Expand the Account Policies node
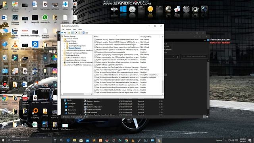 [x=62, y=39]
